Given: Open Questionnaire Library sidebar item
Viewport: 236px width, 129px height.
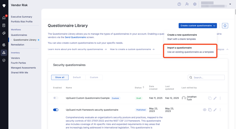Looking at the screenshot, I should [25, 40].
